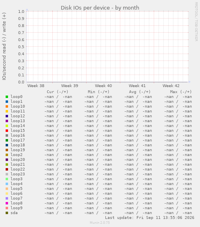
Task: Click the 'loop23' legend label
Action: (18, 174)
